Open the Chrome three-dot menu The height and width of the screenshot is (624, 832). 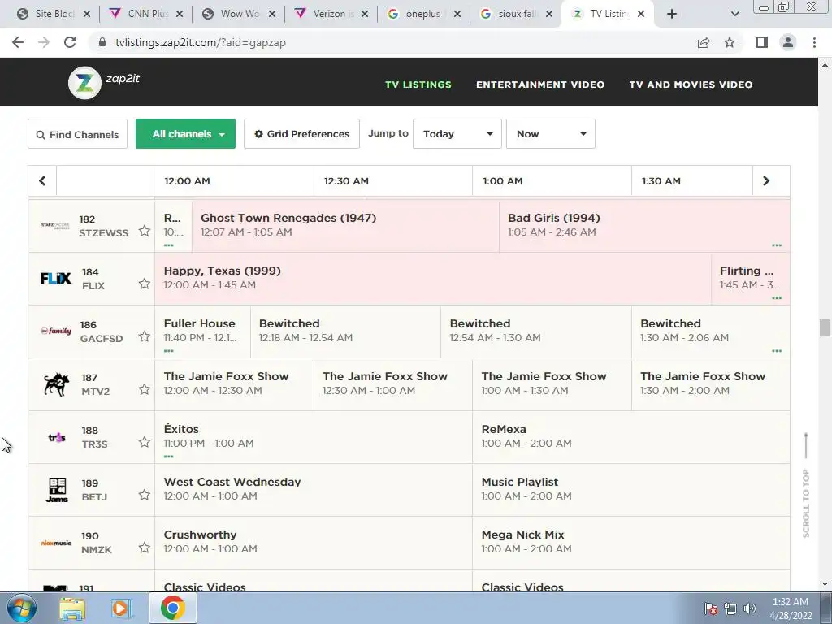(814, 42)
